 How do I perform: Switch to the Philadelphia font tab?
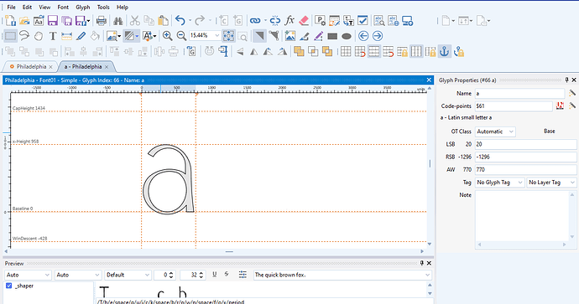click(x=31, y=67)
